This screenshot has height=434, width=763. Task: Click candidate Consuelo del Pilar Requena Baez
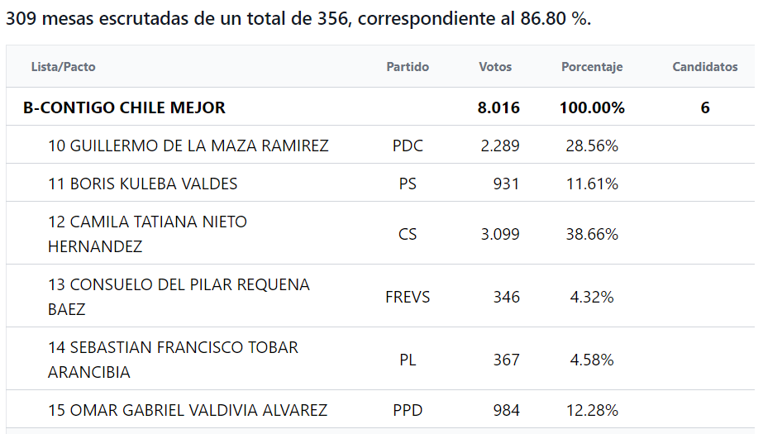click(179, 297)
